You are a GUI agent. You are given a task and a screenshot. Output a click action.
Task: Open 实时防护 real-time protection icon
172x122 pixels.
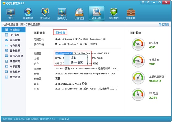point(114,14)
